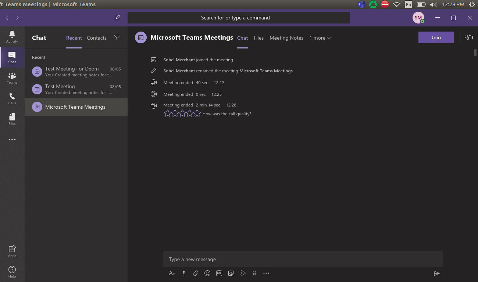Navigate forward with the right arrow
The width and height of the screenshot is (478, 282).
[x=17, y=18]
